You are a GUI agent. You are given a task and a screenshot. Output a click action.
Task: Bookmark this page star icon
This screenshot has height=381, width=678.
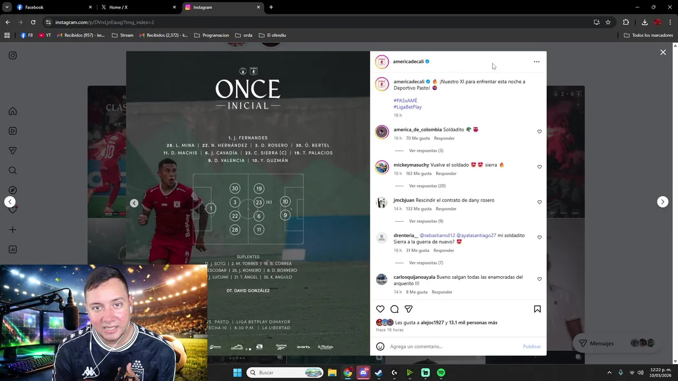(x=608, y=22)
